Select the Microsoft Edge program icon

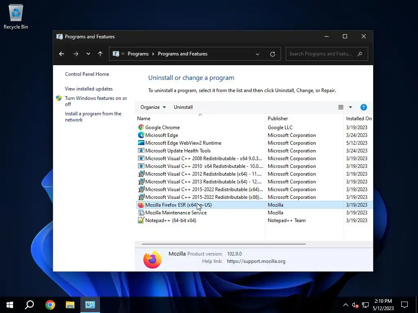[141, 135]
